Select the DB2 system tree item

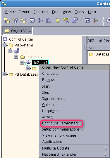tap(24, 51)
